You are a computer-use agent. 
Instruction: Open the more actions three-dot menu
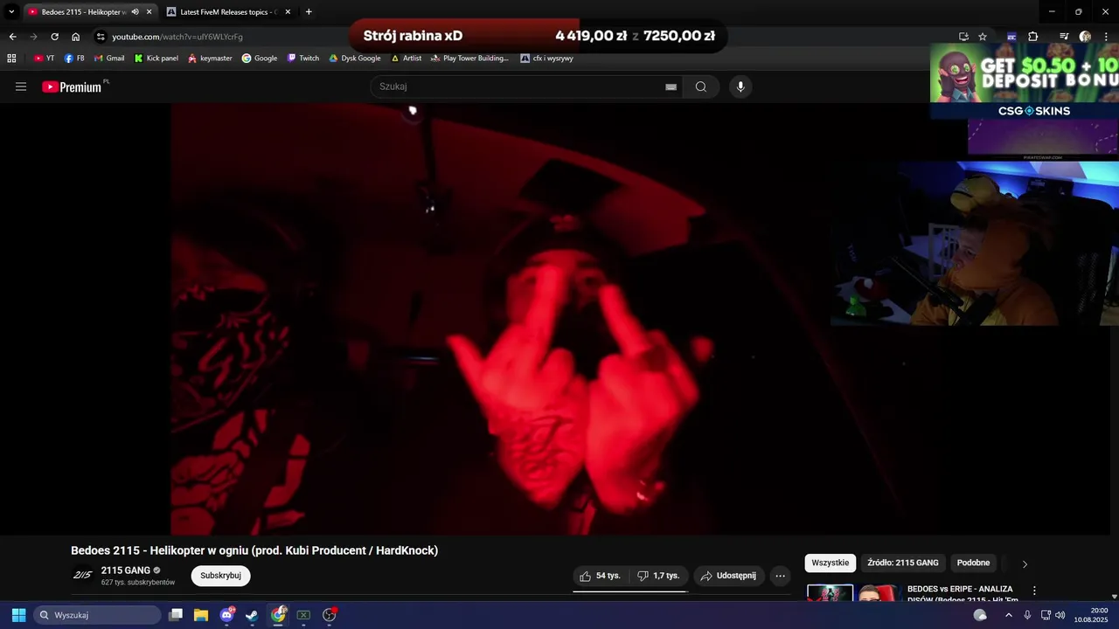(781, 576)
